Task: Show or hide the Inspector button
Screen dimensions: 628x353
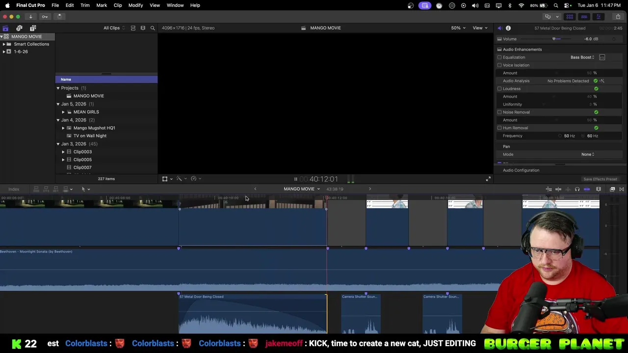Action: [598, 17]
